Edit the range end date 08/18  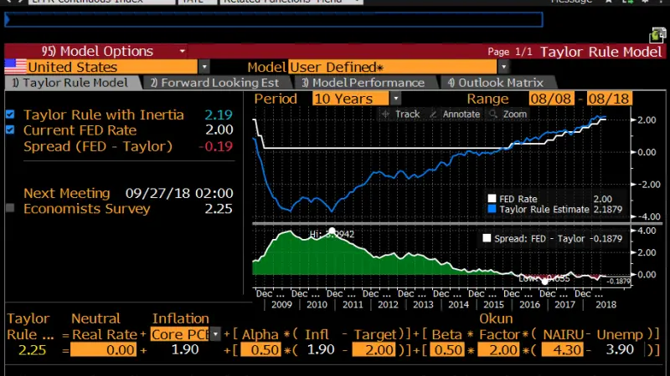(609, 99)
